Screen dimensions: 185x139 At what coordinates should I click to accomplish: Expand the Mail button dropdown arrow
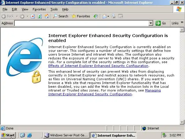[108, 16]
